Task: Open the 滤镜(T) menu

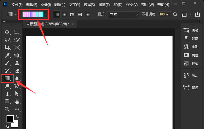Action: point(104,5)
